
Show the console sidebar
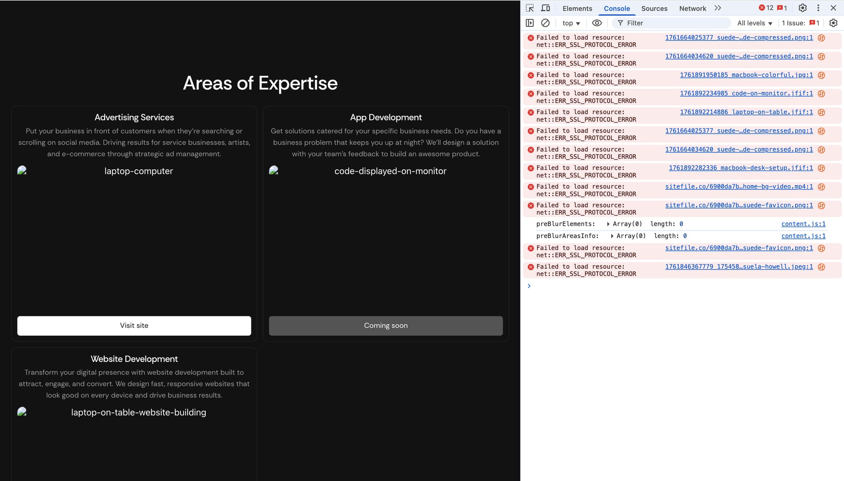click(530, 23)
